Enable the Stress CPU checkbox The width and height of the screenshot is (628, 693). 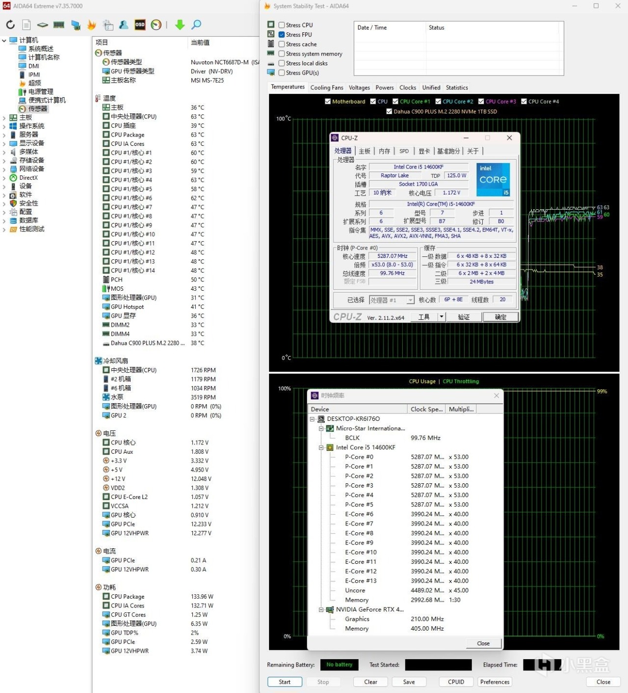pyautogui.click(x=282, y=25)
